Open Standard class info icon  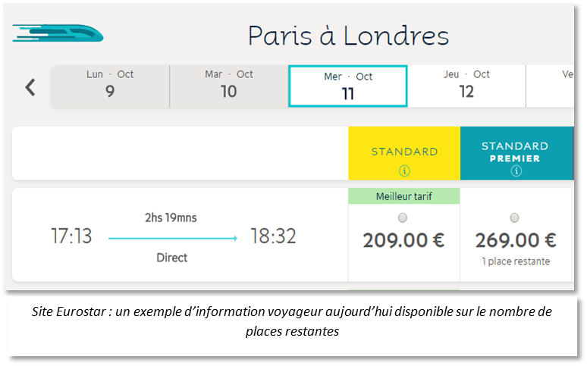click(x=404, y=171)
